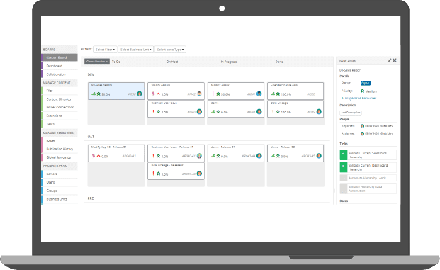This screenshot has height=270, width=440.
Task: Click the pink icon on Modify App 02 - Release 01 card
Action: point(94,156)
